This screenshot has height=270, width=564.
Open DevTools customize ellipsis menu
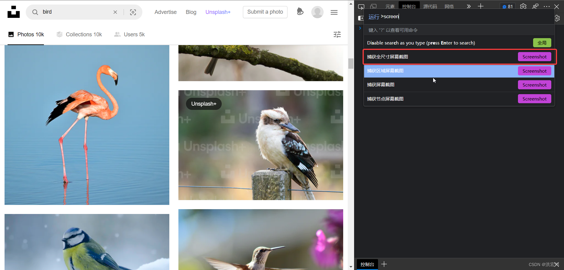pos(547,6)
